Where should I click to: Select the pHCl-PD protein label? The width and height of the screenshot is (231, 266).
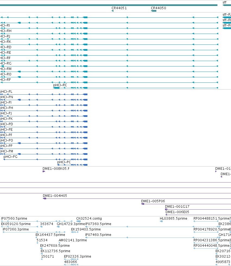point(7,124)
